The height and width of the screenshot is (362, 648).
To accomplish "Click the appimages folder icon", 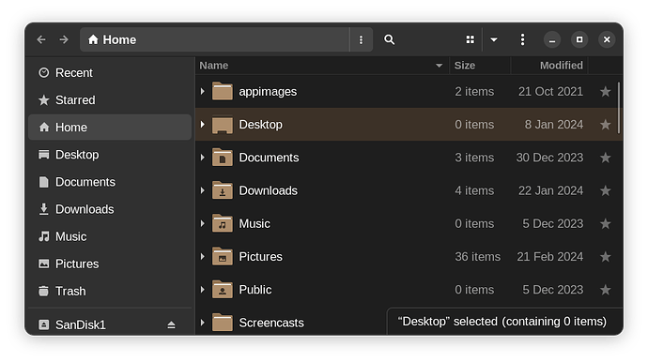I will pyautogui.click(x=223, y=91).
